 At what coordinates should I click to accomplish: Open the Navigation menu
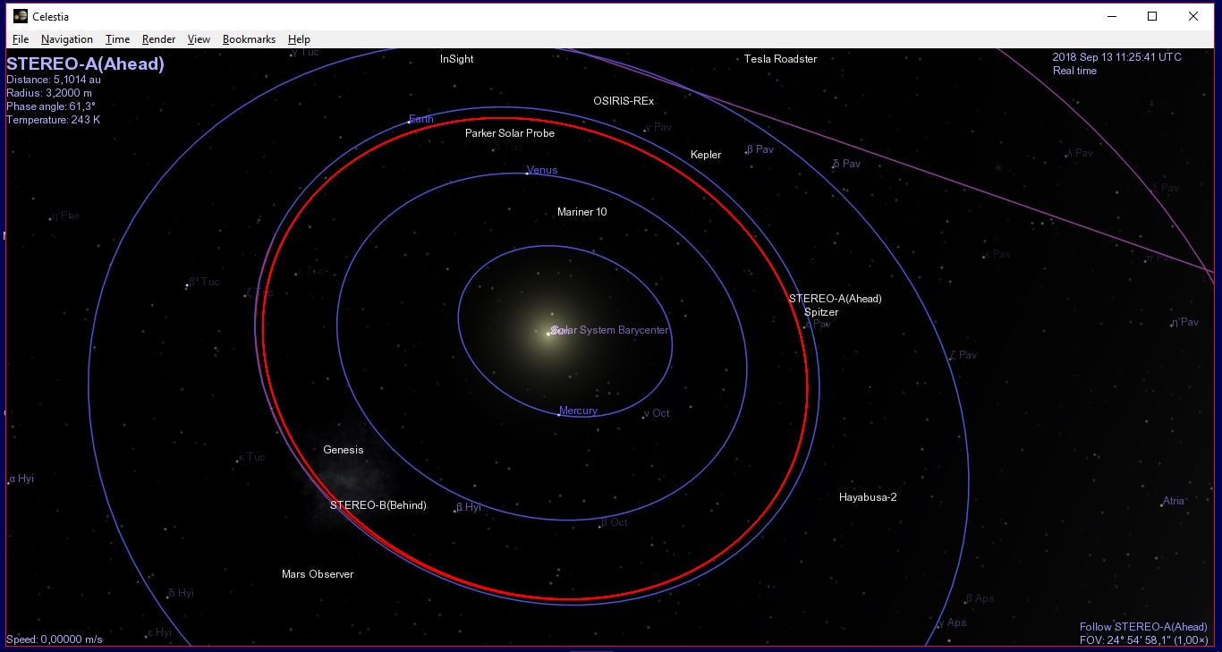67,39
